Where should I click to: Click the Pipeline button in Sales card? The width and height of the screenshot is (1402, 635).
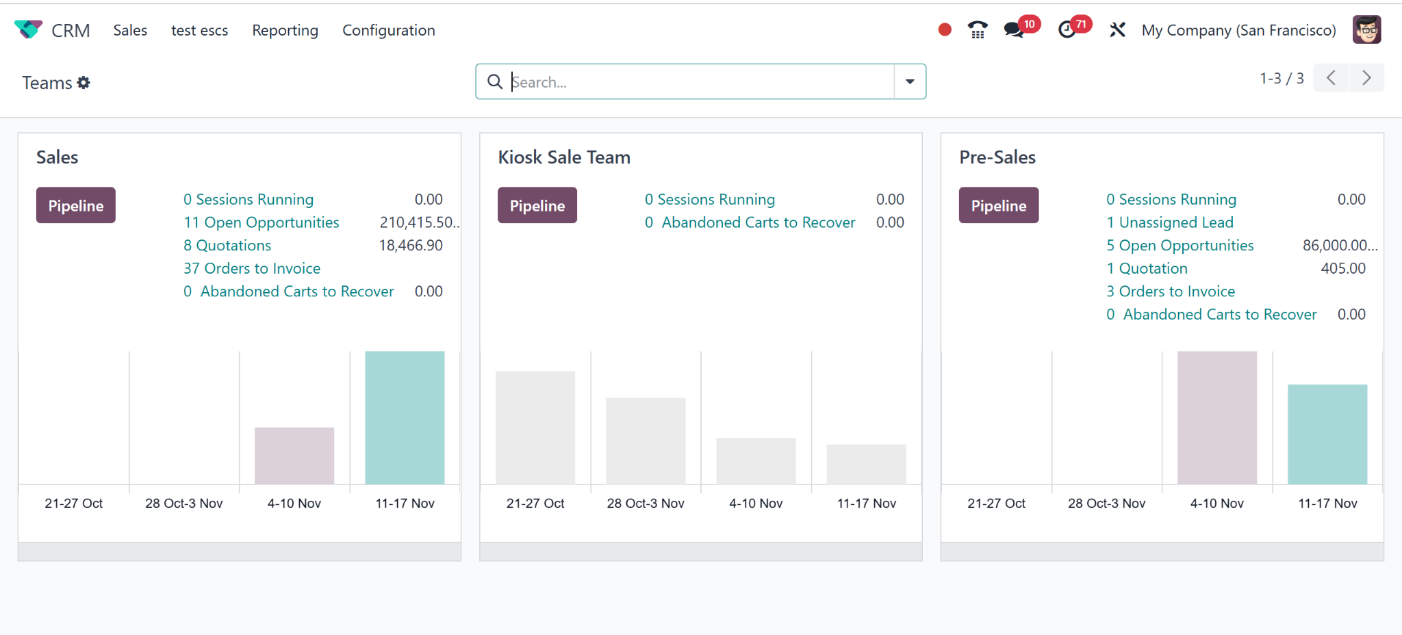pos(76,205)
